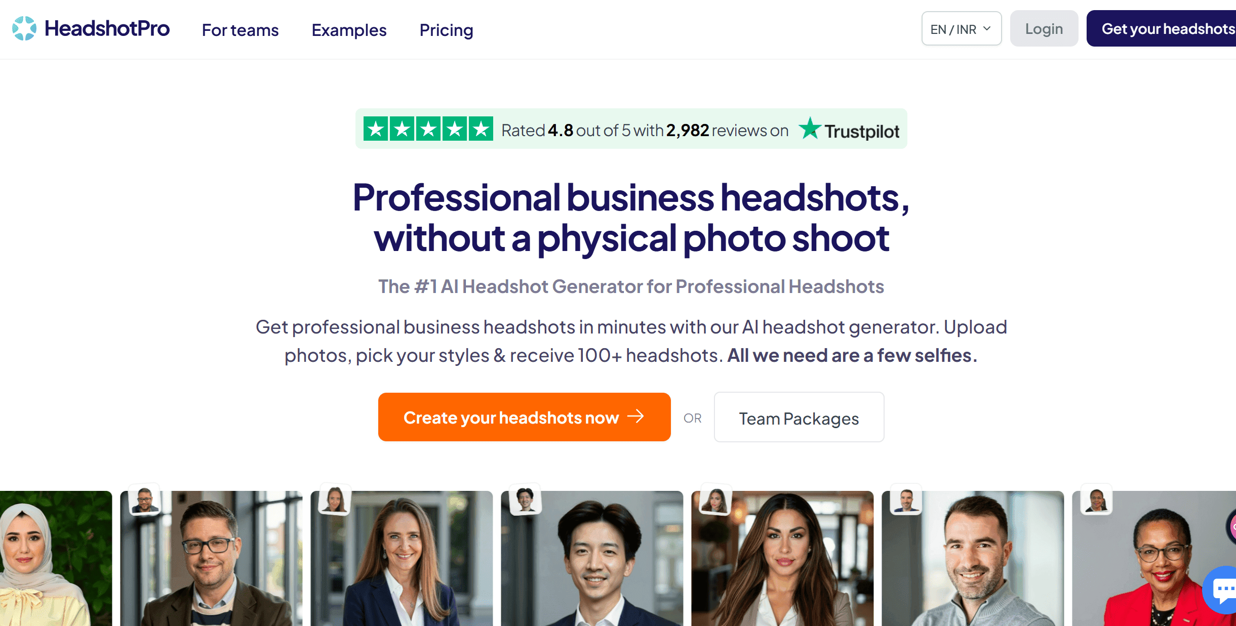The image size is (1236, 626).
Task: Open the chat support bubble icon
Action: point(1222,590)
